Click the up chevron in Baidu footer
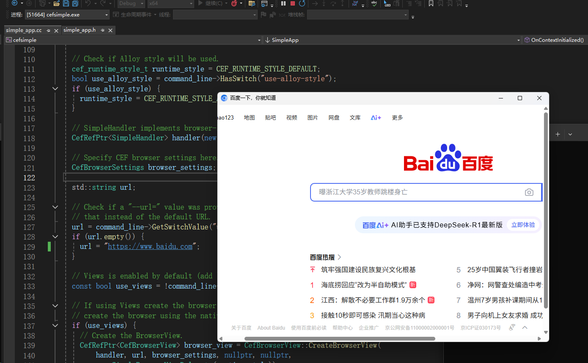This screenshot has width=588, height=363. coord(525,328)
